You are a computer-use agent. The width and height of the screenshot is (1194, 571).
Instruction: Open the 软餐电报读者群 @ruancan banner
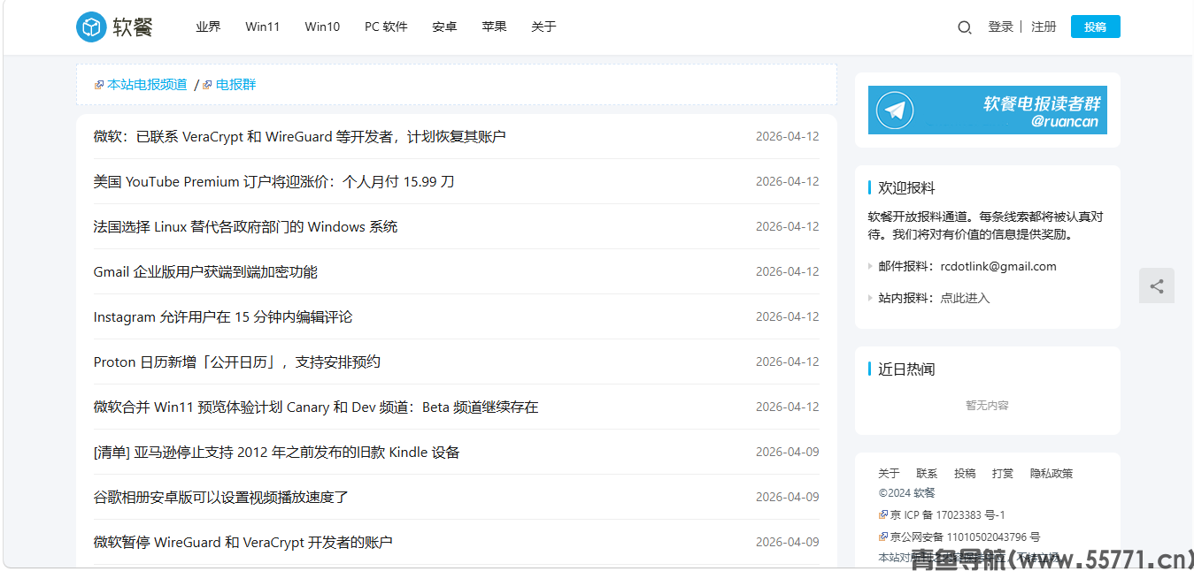tap(987, 110)
